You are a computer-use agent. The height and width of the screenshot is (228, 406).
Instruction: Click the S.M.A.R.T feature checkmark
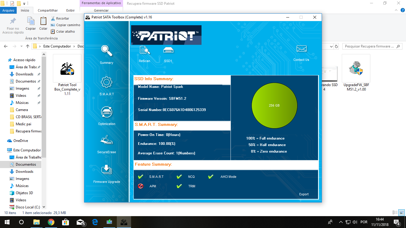141,177
